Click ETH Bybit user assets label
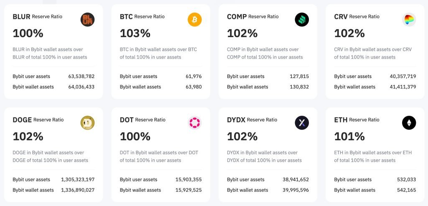Screen dimensions: 428x206 coord(353,180)
